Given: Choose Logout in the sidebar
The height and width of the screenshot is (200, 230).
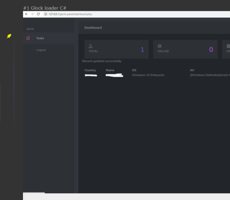Looking at the screenshot, I should click(41, 50).
